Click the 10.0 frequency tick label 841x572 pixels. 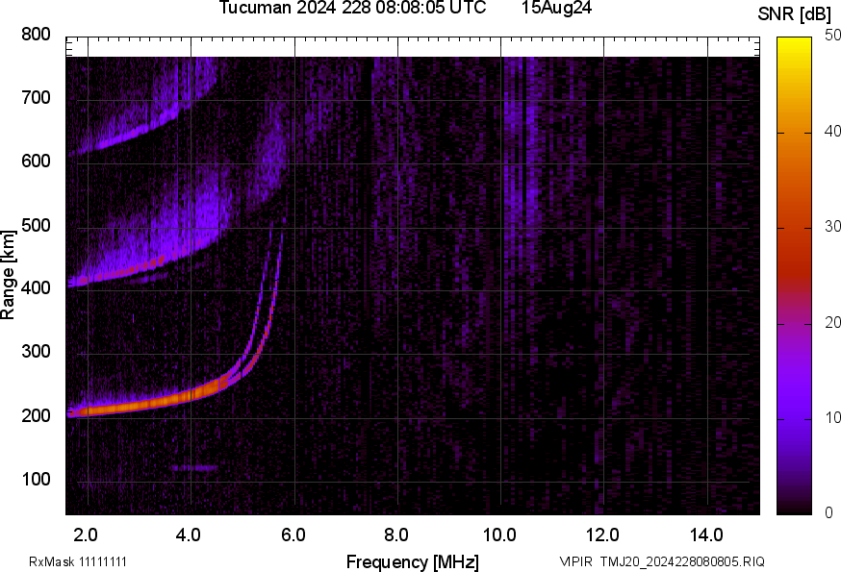point(499,535)
